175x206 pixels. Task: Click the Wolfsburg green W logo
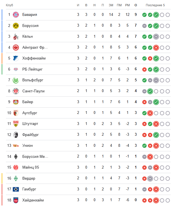[16, 80]
